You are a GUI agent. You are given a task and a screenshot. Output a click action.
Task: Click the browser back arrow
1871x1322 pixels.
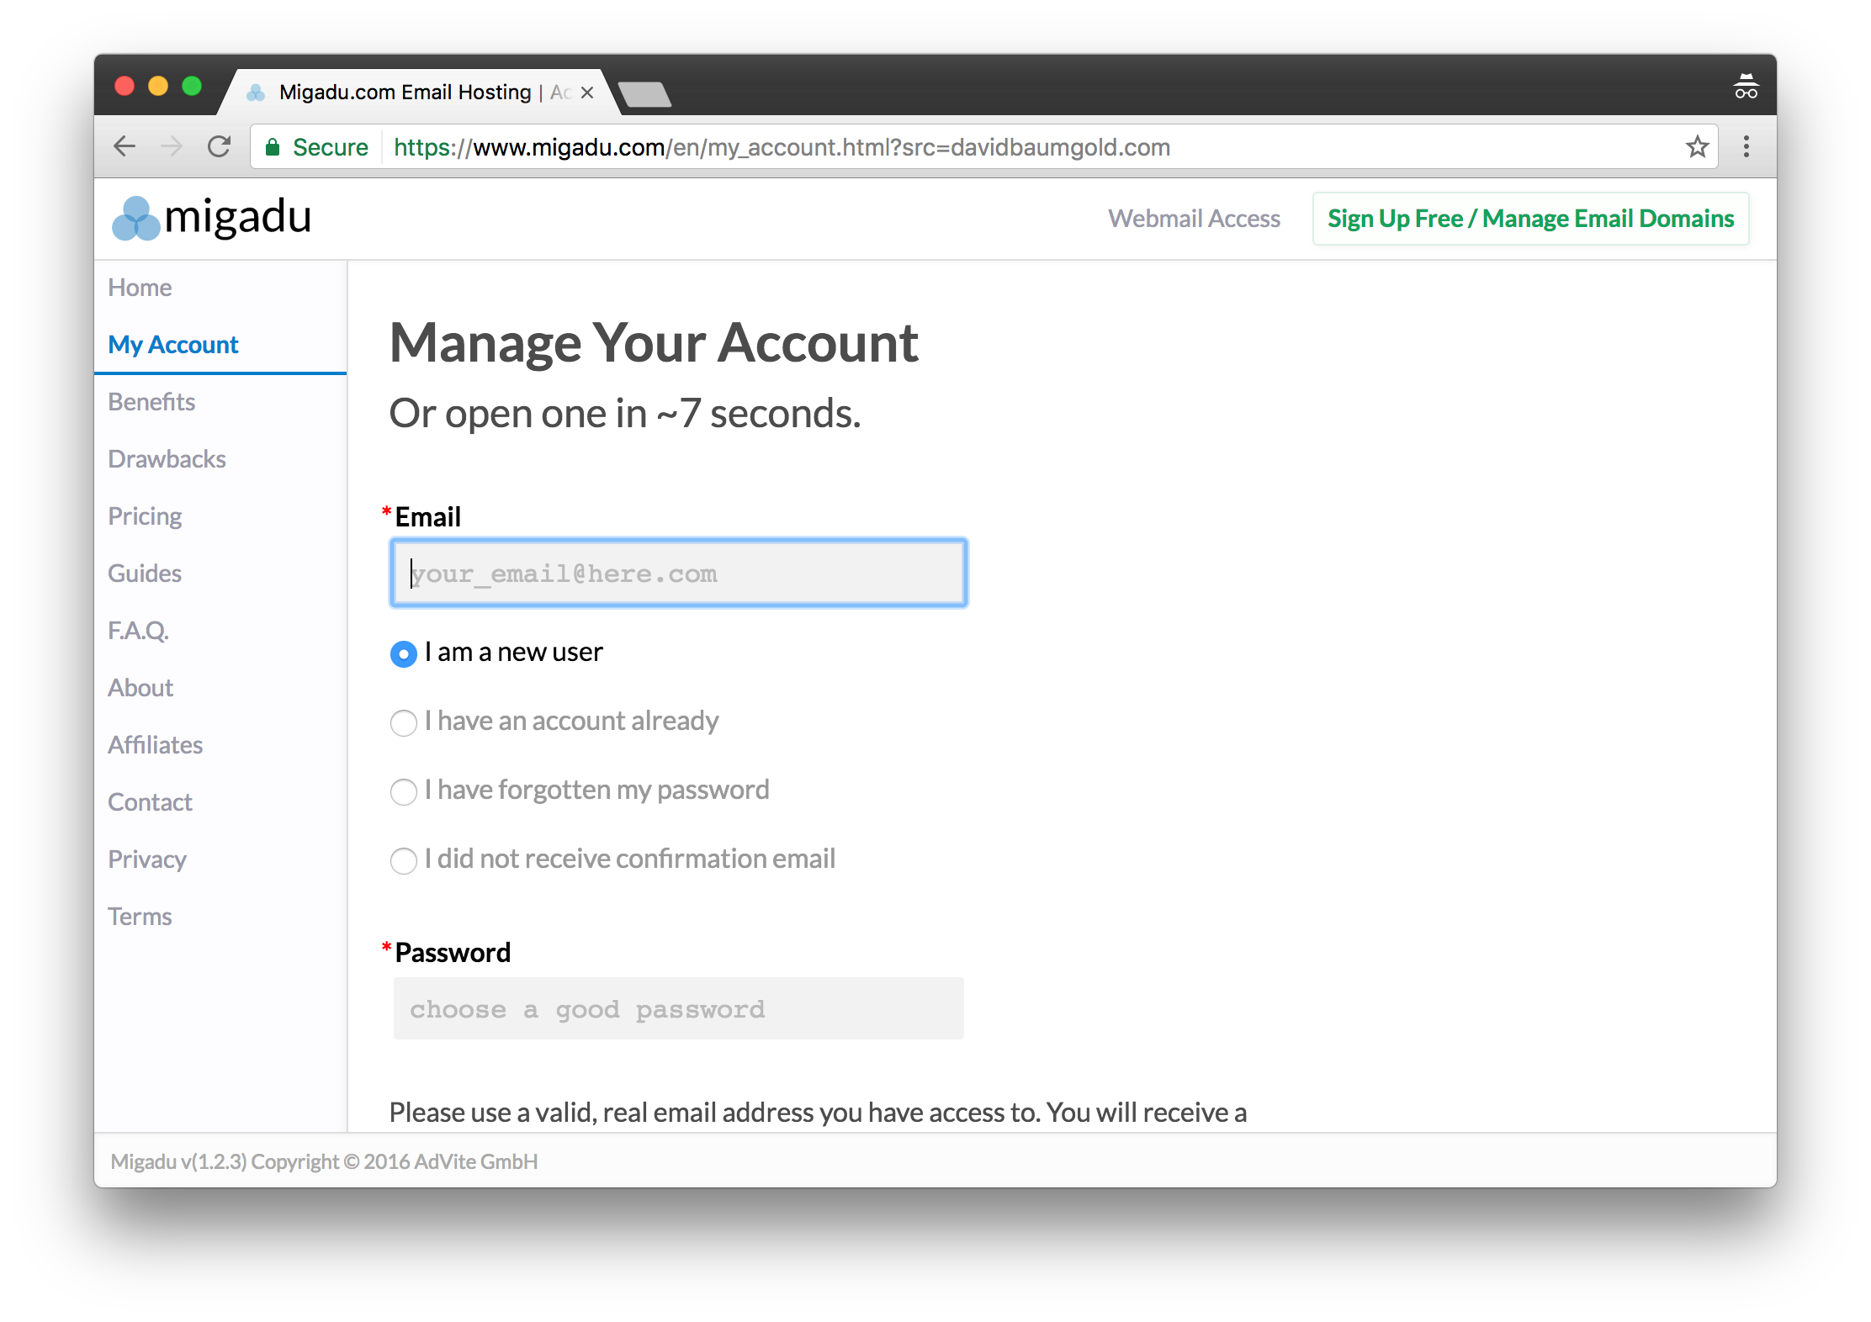[125, 147]
